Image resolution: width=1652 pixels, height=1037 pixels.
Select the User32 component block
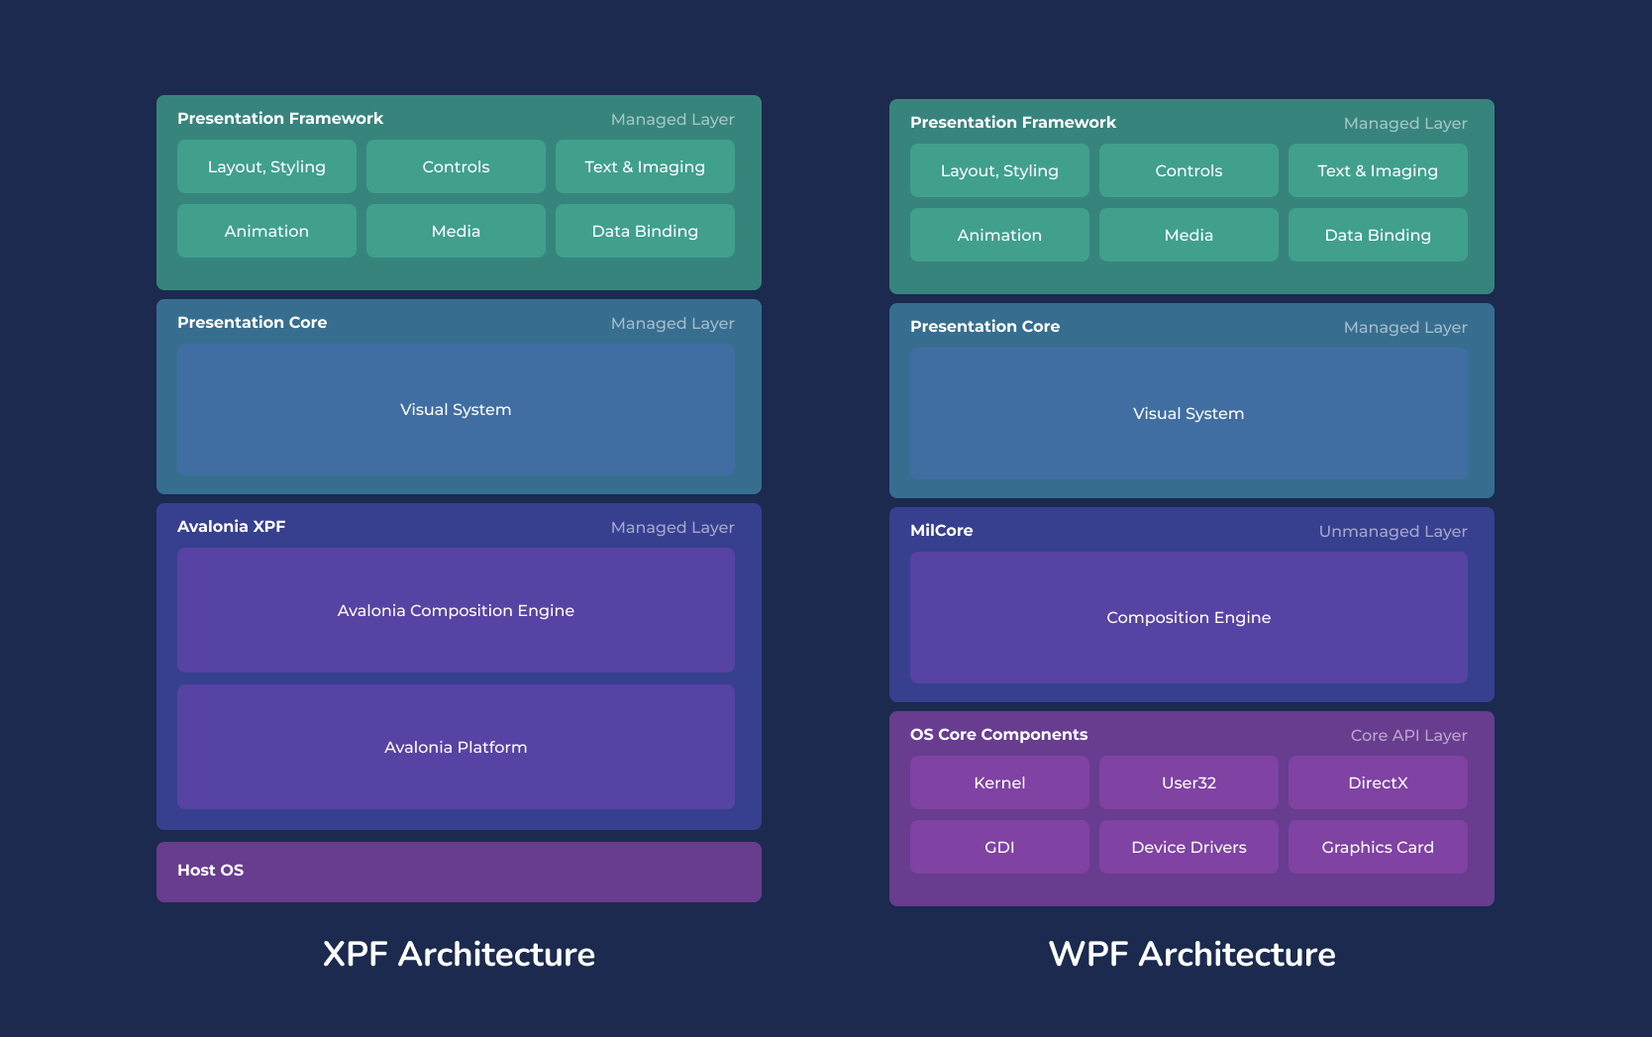click(1187, 782)
